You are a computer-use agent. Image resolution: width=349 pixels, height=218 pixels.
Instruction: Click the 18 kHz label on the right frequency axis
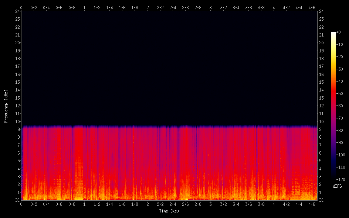(321, 58)
